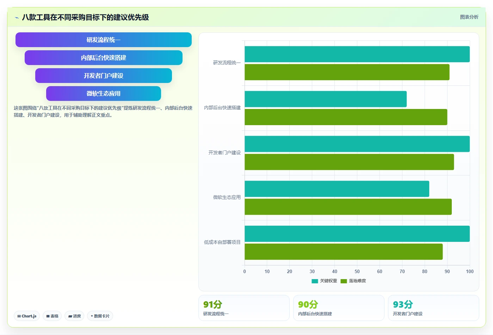The image size is (493, 335).
Task: Toggle the 落地难度 legend entry
Action: [353, 281]
